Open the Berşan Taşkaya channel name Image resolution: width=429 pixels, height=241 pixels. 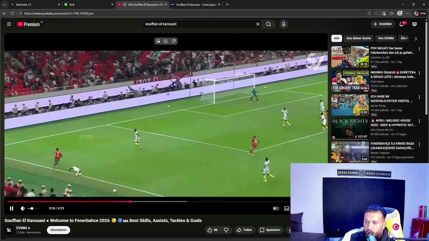point(380,153)
